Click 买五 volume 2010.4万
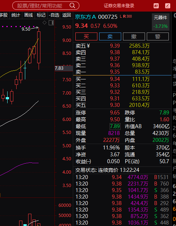This screenshot has width=176, height=226. [139, 105]
